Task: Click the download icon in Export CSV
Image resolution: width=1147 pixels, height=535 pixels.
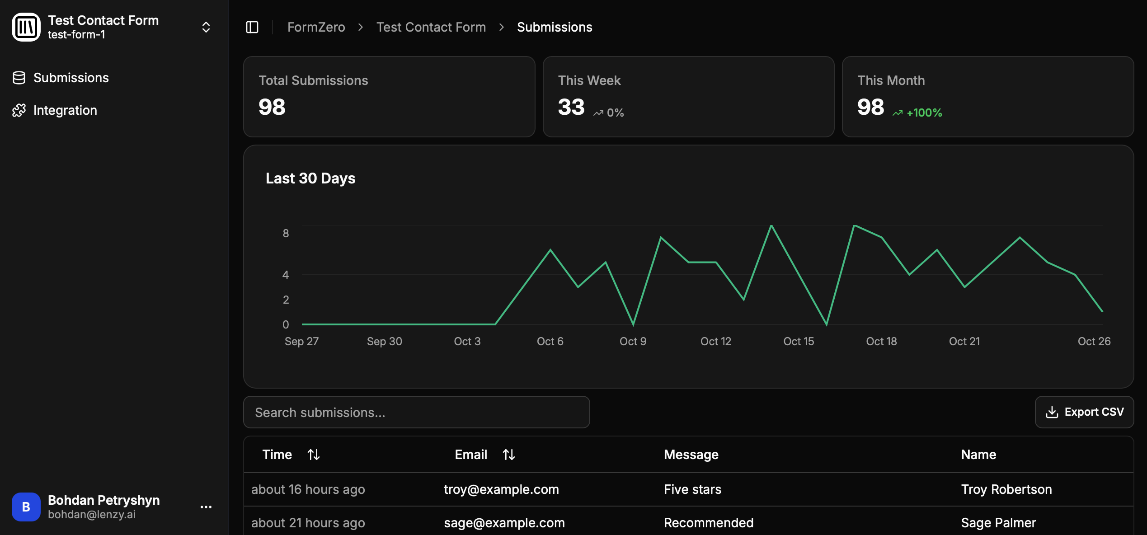Action: tap(1052, 412)
